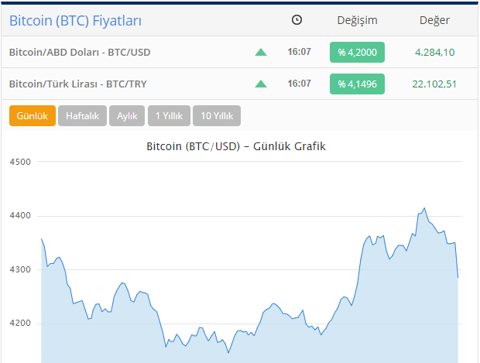Click the 4500 y-axis label
Viewport: 480px width, 363px height.
coord(20,162)
